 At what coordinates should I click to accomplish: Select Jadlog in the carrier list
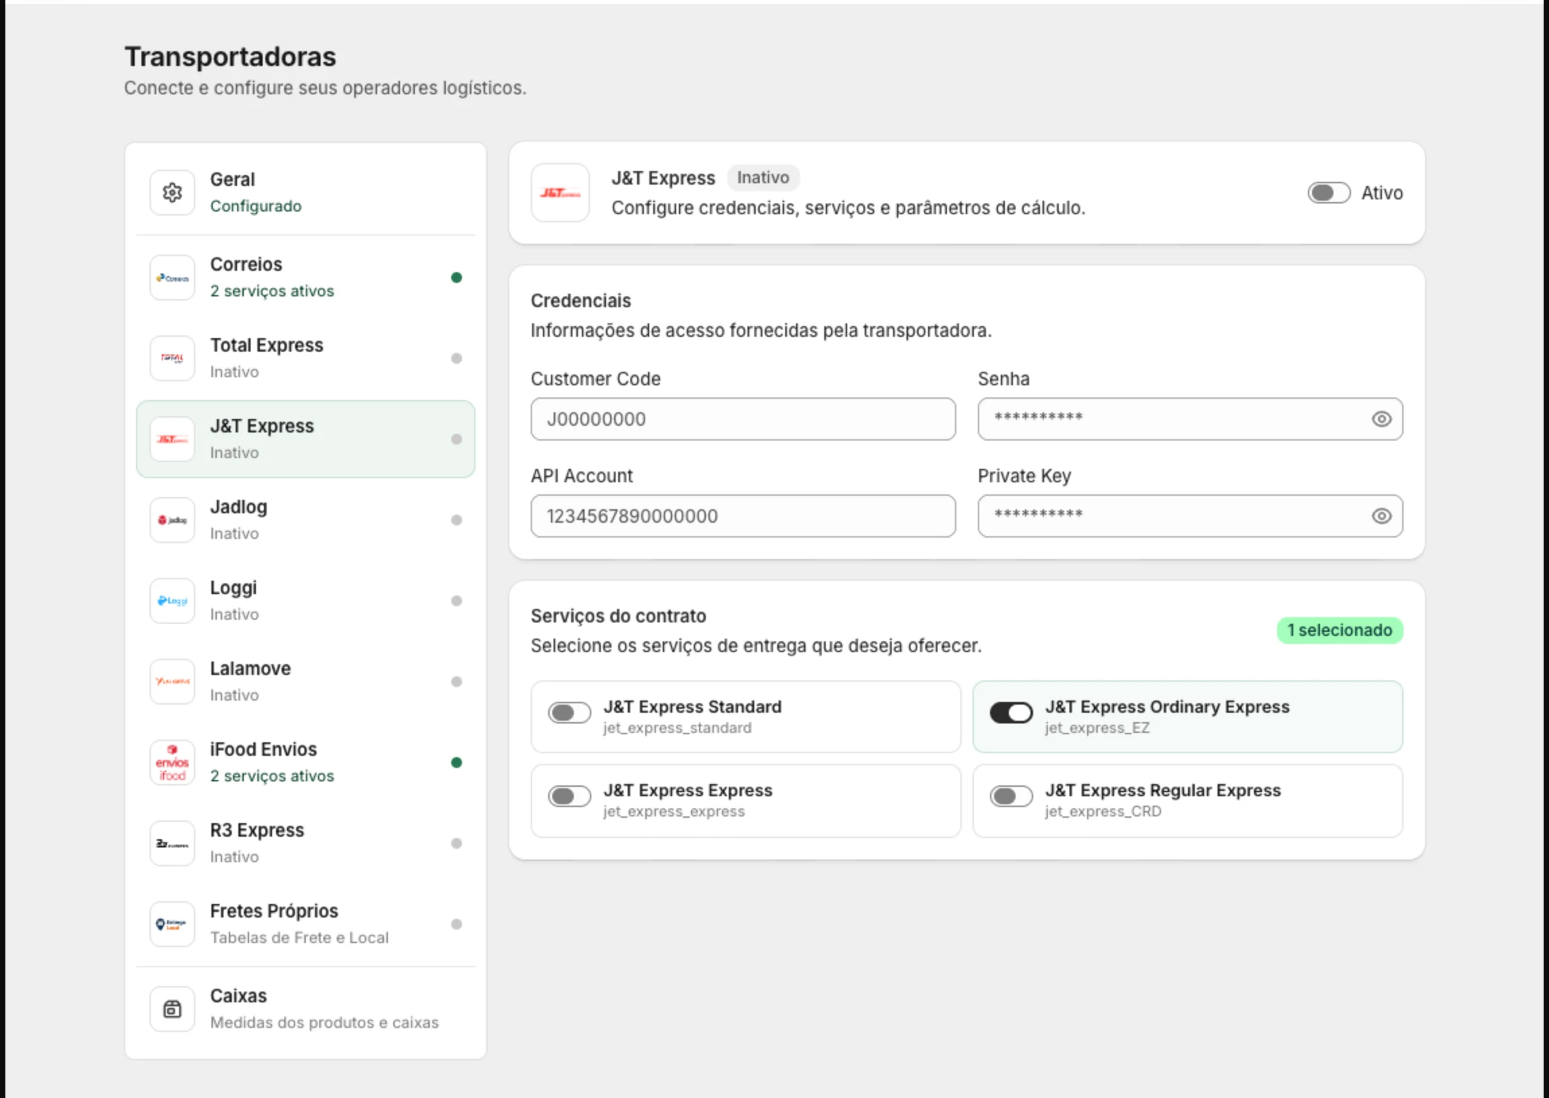[x=306, y=520]
